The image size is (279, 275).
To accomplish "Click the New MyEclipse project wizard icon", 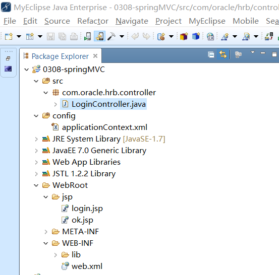I will coord(30,36).
